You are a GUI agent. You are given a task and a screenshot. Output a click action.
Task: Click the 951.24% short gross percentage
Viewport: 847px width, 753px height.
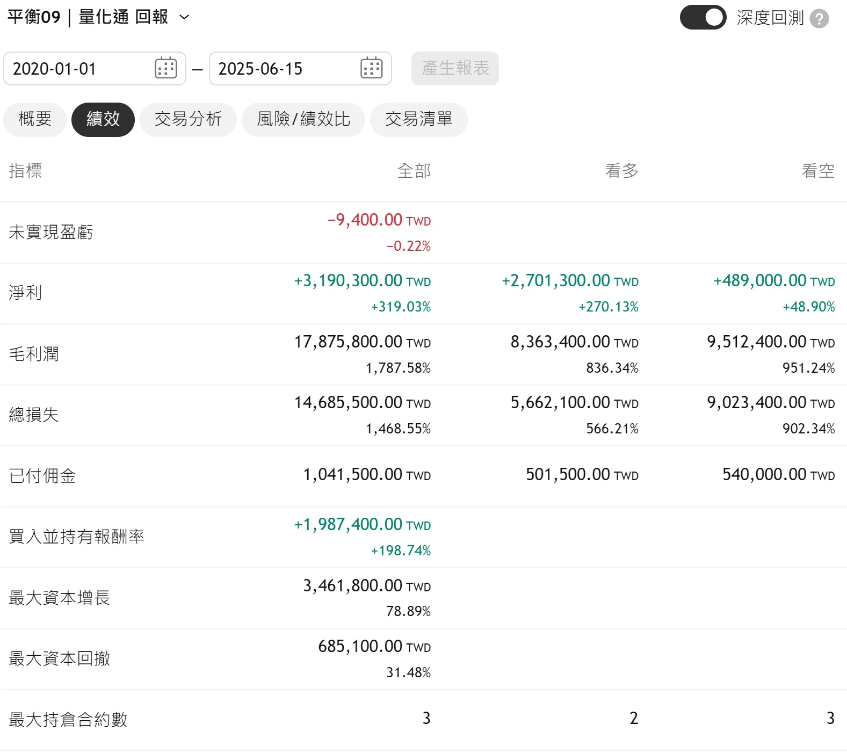tap(809, 368)
